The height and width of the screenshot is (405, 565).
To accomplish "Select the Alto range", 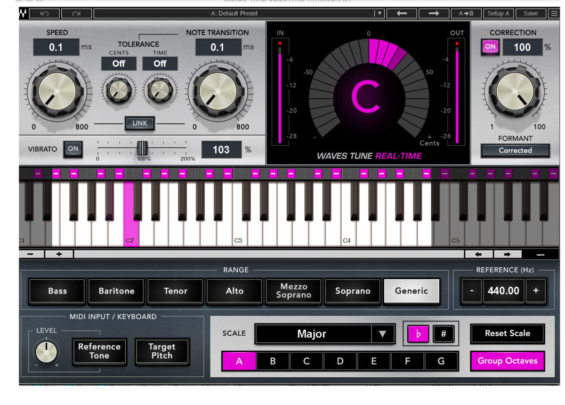I will (x=234, y=291).
